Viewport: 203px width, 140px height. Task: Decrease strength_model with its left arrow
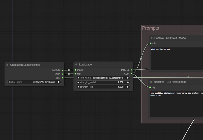tap(78, 82)
